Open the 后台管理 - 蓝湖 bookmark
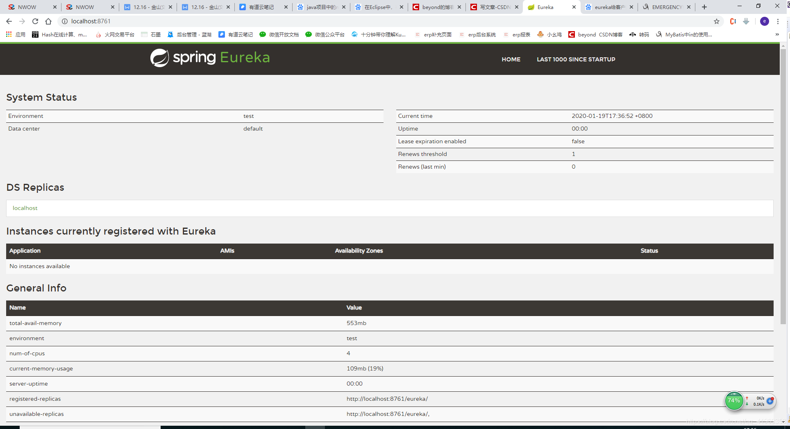Screen dimensions: 790x429 click(189, 34)
